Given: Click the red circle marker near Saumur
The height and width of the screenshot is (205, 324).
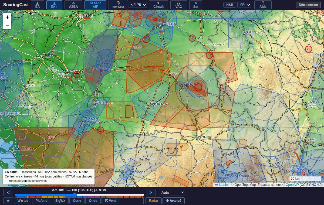Looking at the screenshot, I should coord(77,74).
